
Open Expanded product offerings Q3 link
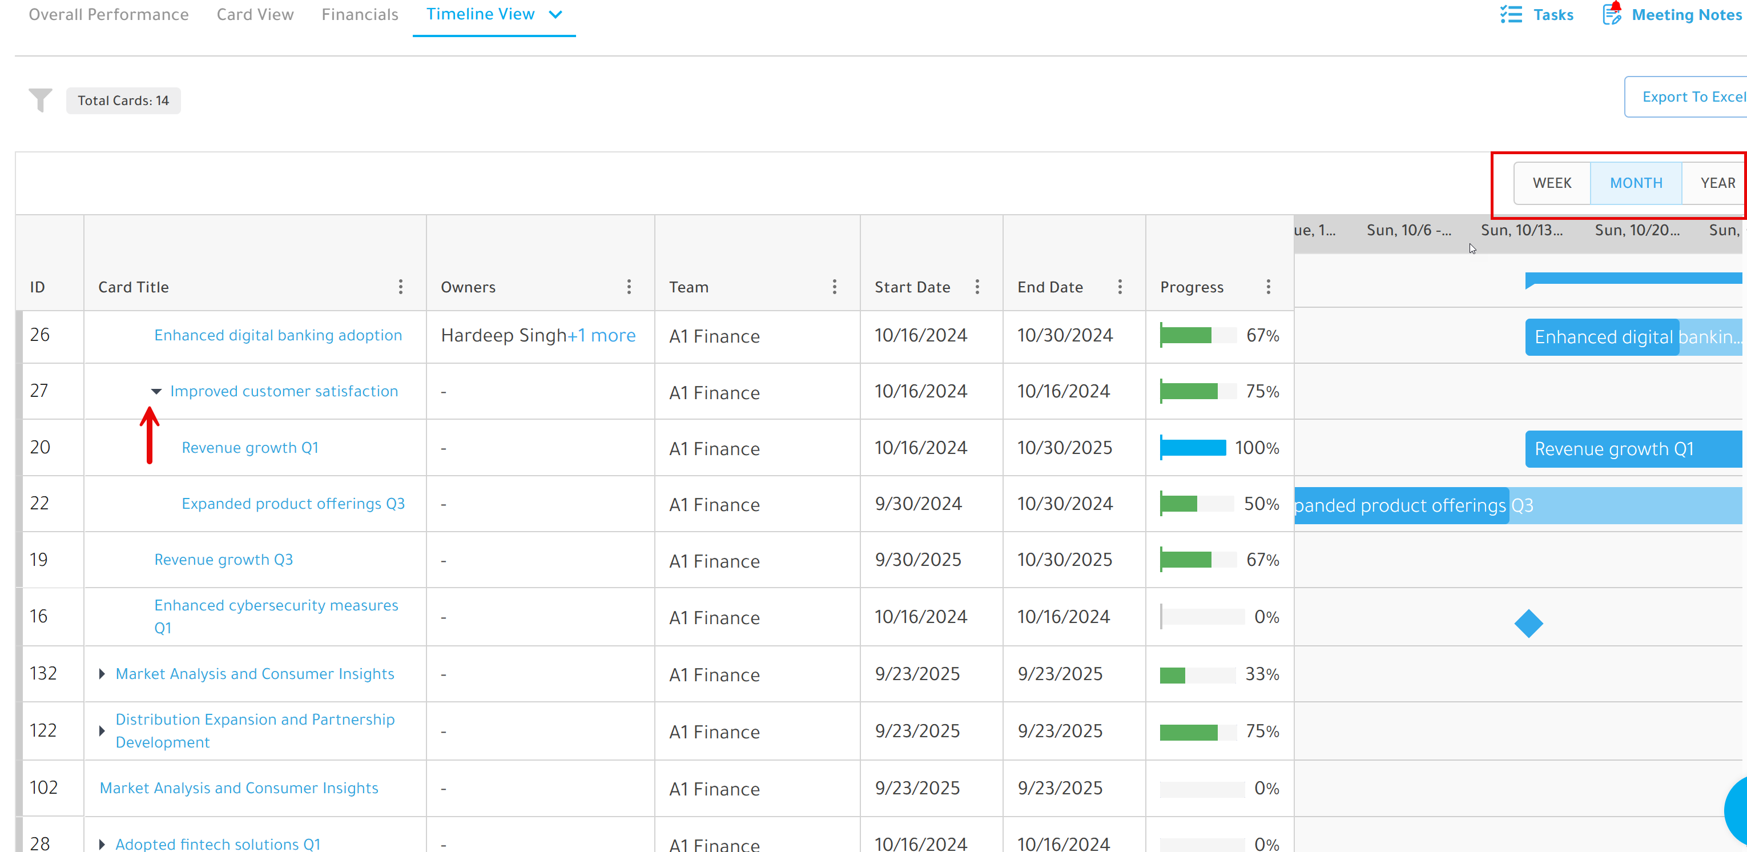(293, 503)
